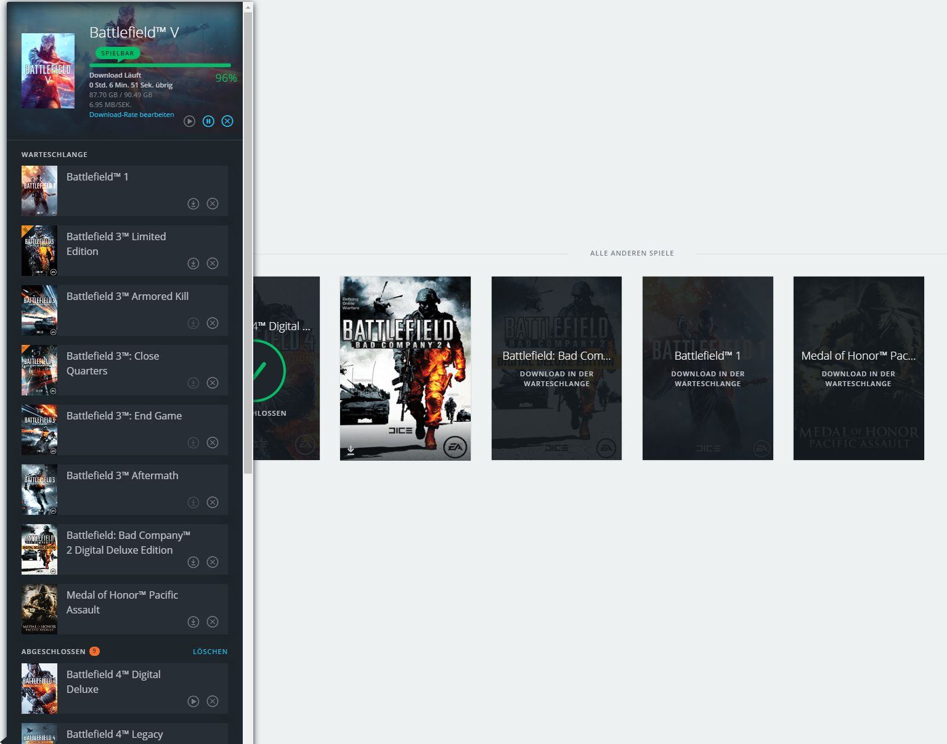The height and width of the screenshot is (744, 947).
Task: Select the Battlefield 4 Digital library tile
Action: pyautogui.click(x=287, y=368)
